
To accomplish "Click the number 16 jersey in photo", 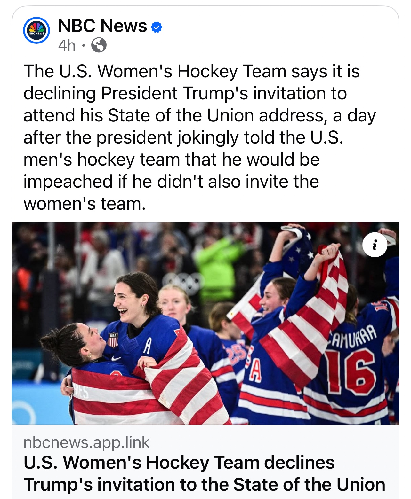I will click(x=351, y=371).
